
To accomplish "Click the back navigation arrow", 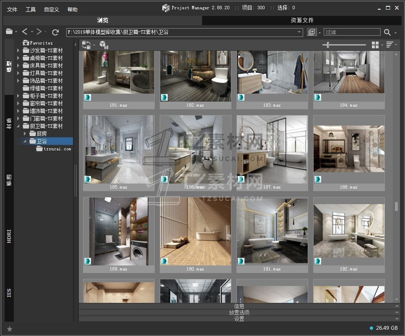I will (x=25, y=32).
